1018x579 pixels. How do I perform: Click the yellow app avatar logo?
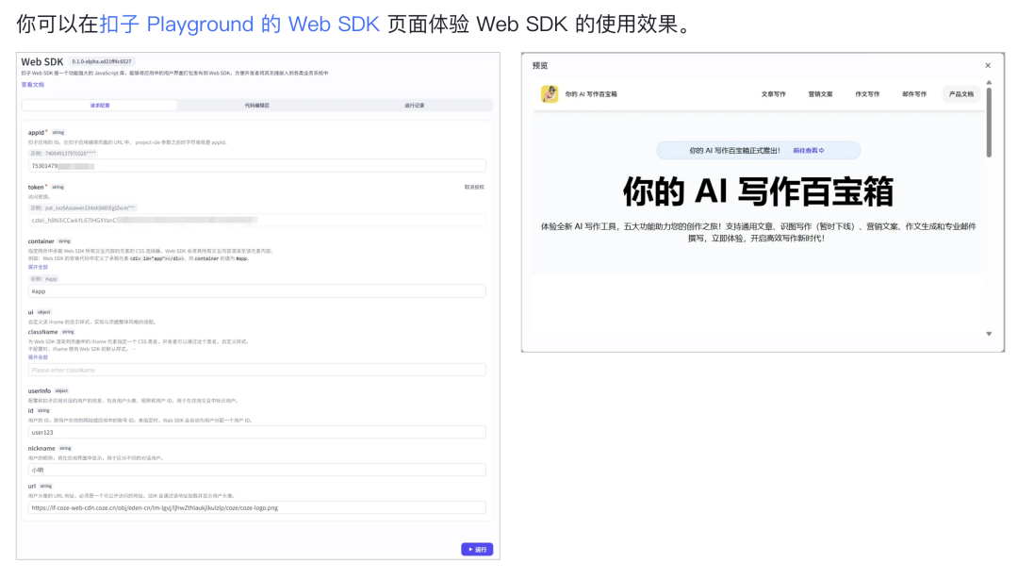point(550,94)
